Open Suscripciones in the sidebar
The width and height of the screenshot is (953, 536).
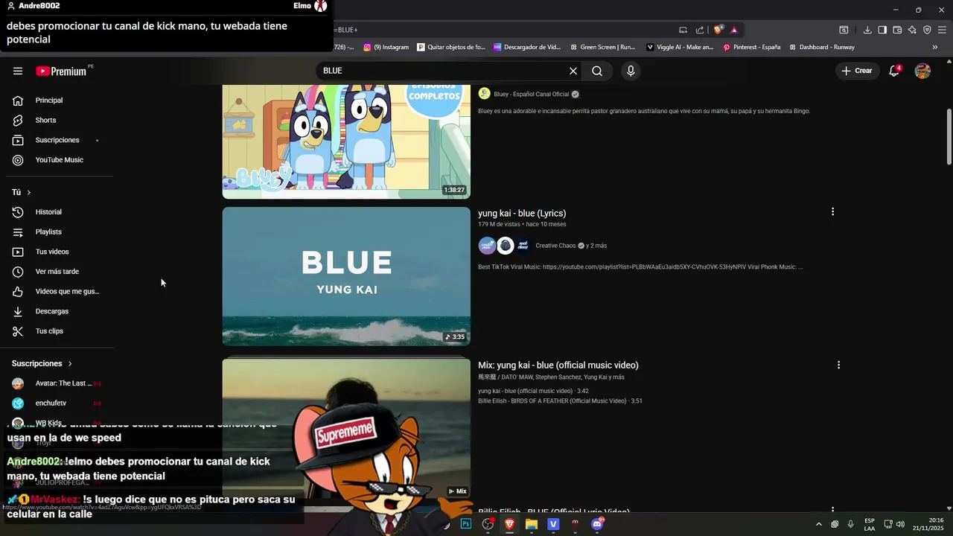pos(57,140)
